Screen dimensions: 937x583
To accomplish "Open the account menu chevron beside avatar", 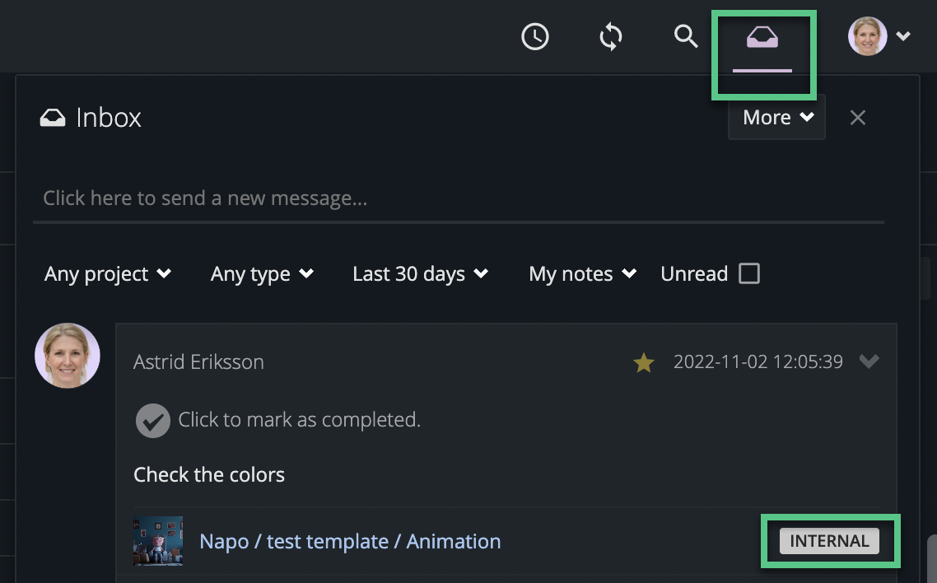I will pyautogui.click(x=902, y=36).
